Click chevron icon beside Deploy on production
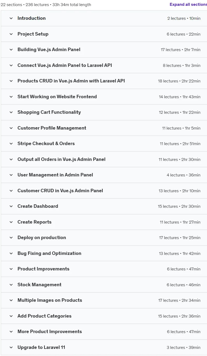The image size is (207, 356). coord(11,238)
